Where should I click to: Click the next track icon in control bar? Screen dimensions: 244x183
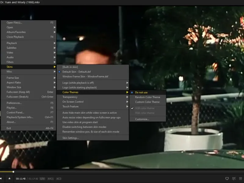1,178
